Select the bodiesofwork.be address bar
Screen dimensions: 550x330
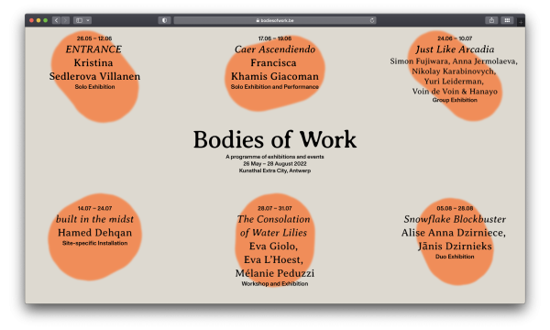[275, 20]
